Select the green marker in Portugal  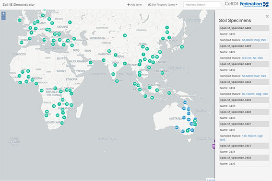click(21, 42)
